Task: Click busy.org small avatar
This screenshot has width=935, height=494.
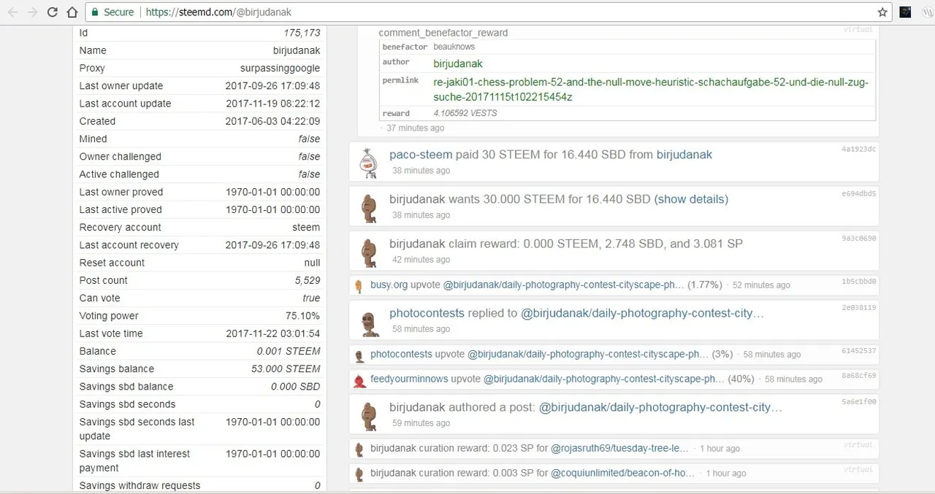Action: [359, 285]
